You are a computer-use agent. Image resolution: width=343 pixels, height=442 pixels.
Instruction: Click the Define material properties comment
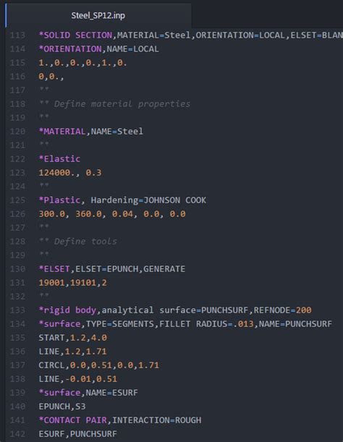tap(122, 104)
